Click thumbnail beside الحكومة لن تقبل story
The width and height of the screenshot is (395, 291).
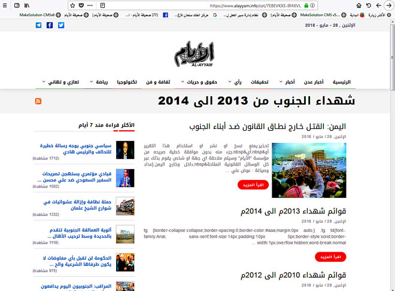(125, 262)
